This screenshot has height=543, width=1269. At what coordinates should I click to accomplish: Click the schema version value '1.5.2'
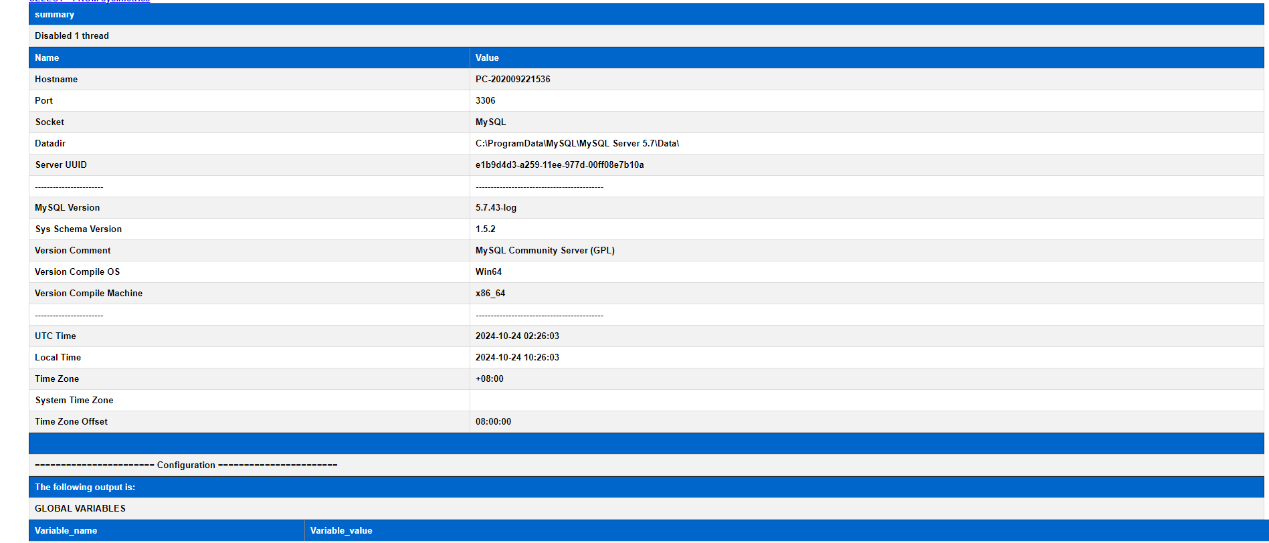(486, 229)
